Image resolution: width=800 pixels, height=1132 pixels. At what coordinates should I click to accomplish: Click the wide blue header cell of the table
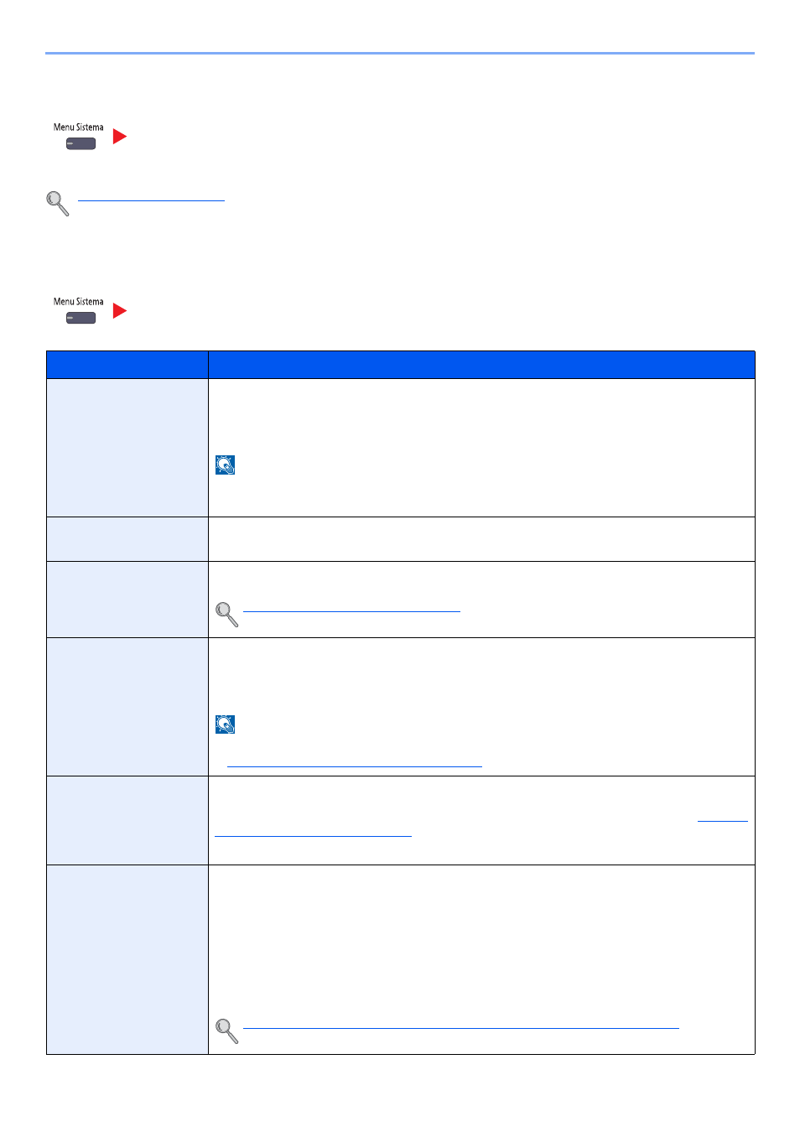click(481, 365)
